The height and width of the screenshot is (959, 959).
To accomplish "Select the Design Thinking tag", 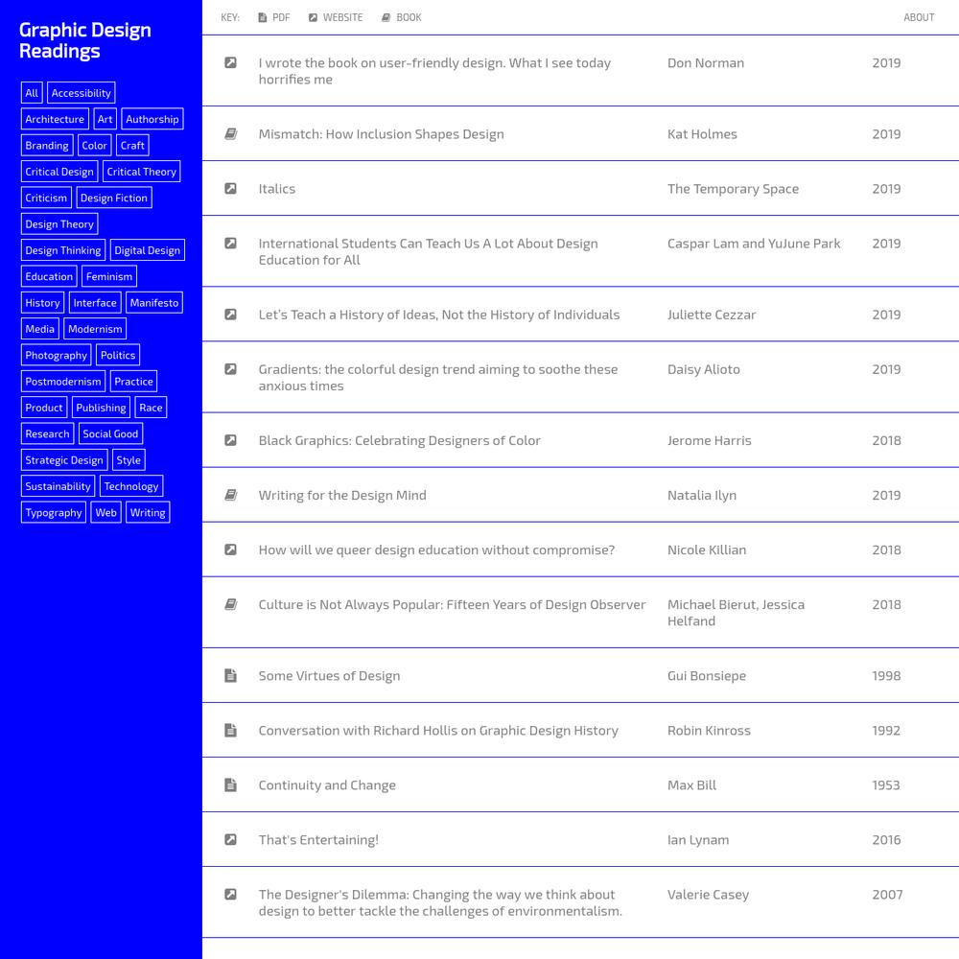I will point(63,250).
